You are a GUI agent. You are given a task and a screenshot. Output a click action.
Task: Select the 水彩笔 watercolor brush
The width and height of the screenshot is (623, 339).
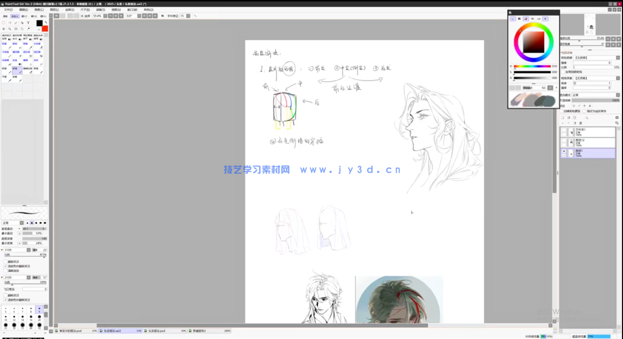click(x=38, y=45)
